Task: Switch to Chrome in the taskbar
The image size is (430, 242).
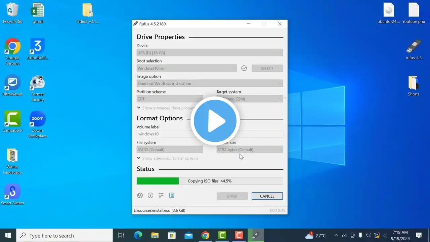Action: (205, 235)
